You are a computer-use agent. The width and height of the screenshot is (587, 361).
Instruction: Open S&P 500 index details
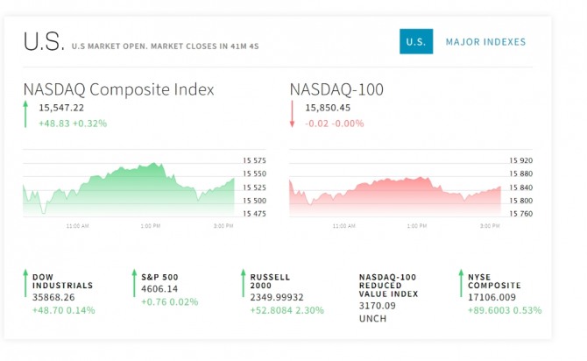(159, 276)
